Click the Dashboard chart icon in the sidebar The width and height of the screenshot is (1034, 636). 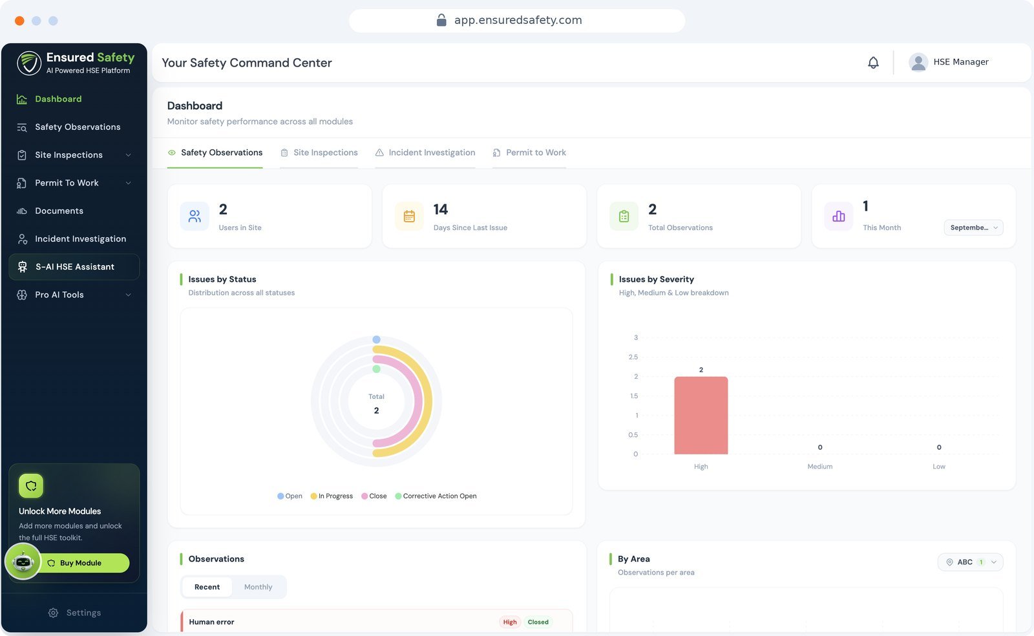[22, 99]
